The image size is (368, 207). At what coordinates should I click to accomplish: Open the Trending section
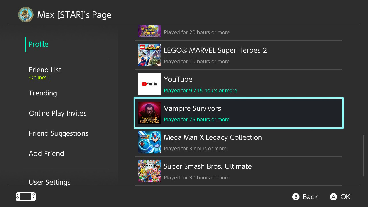click(43, 93)
